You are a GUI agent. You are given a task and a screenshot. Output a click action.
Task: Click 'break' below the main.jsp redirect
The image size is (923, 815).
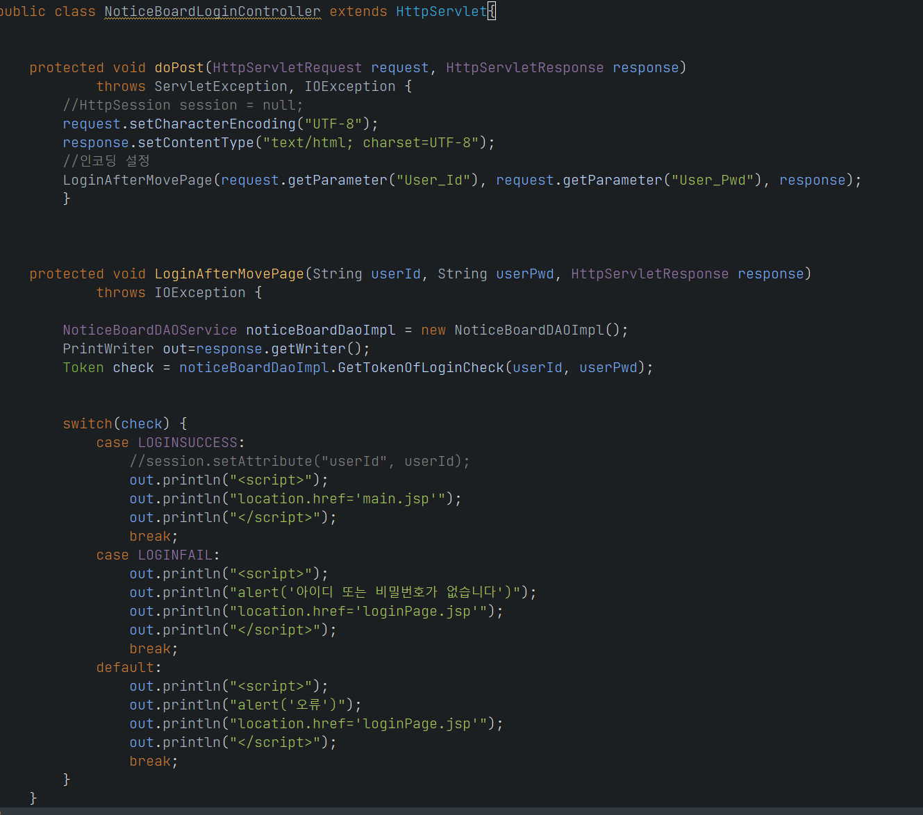150,537
